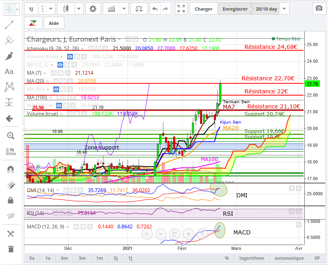Open the indicators dropdown arrow

[x=124, y=9]
